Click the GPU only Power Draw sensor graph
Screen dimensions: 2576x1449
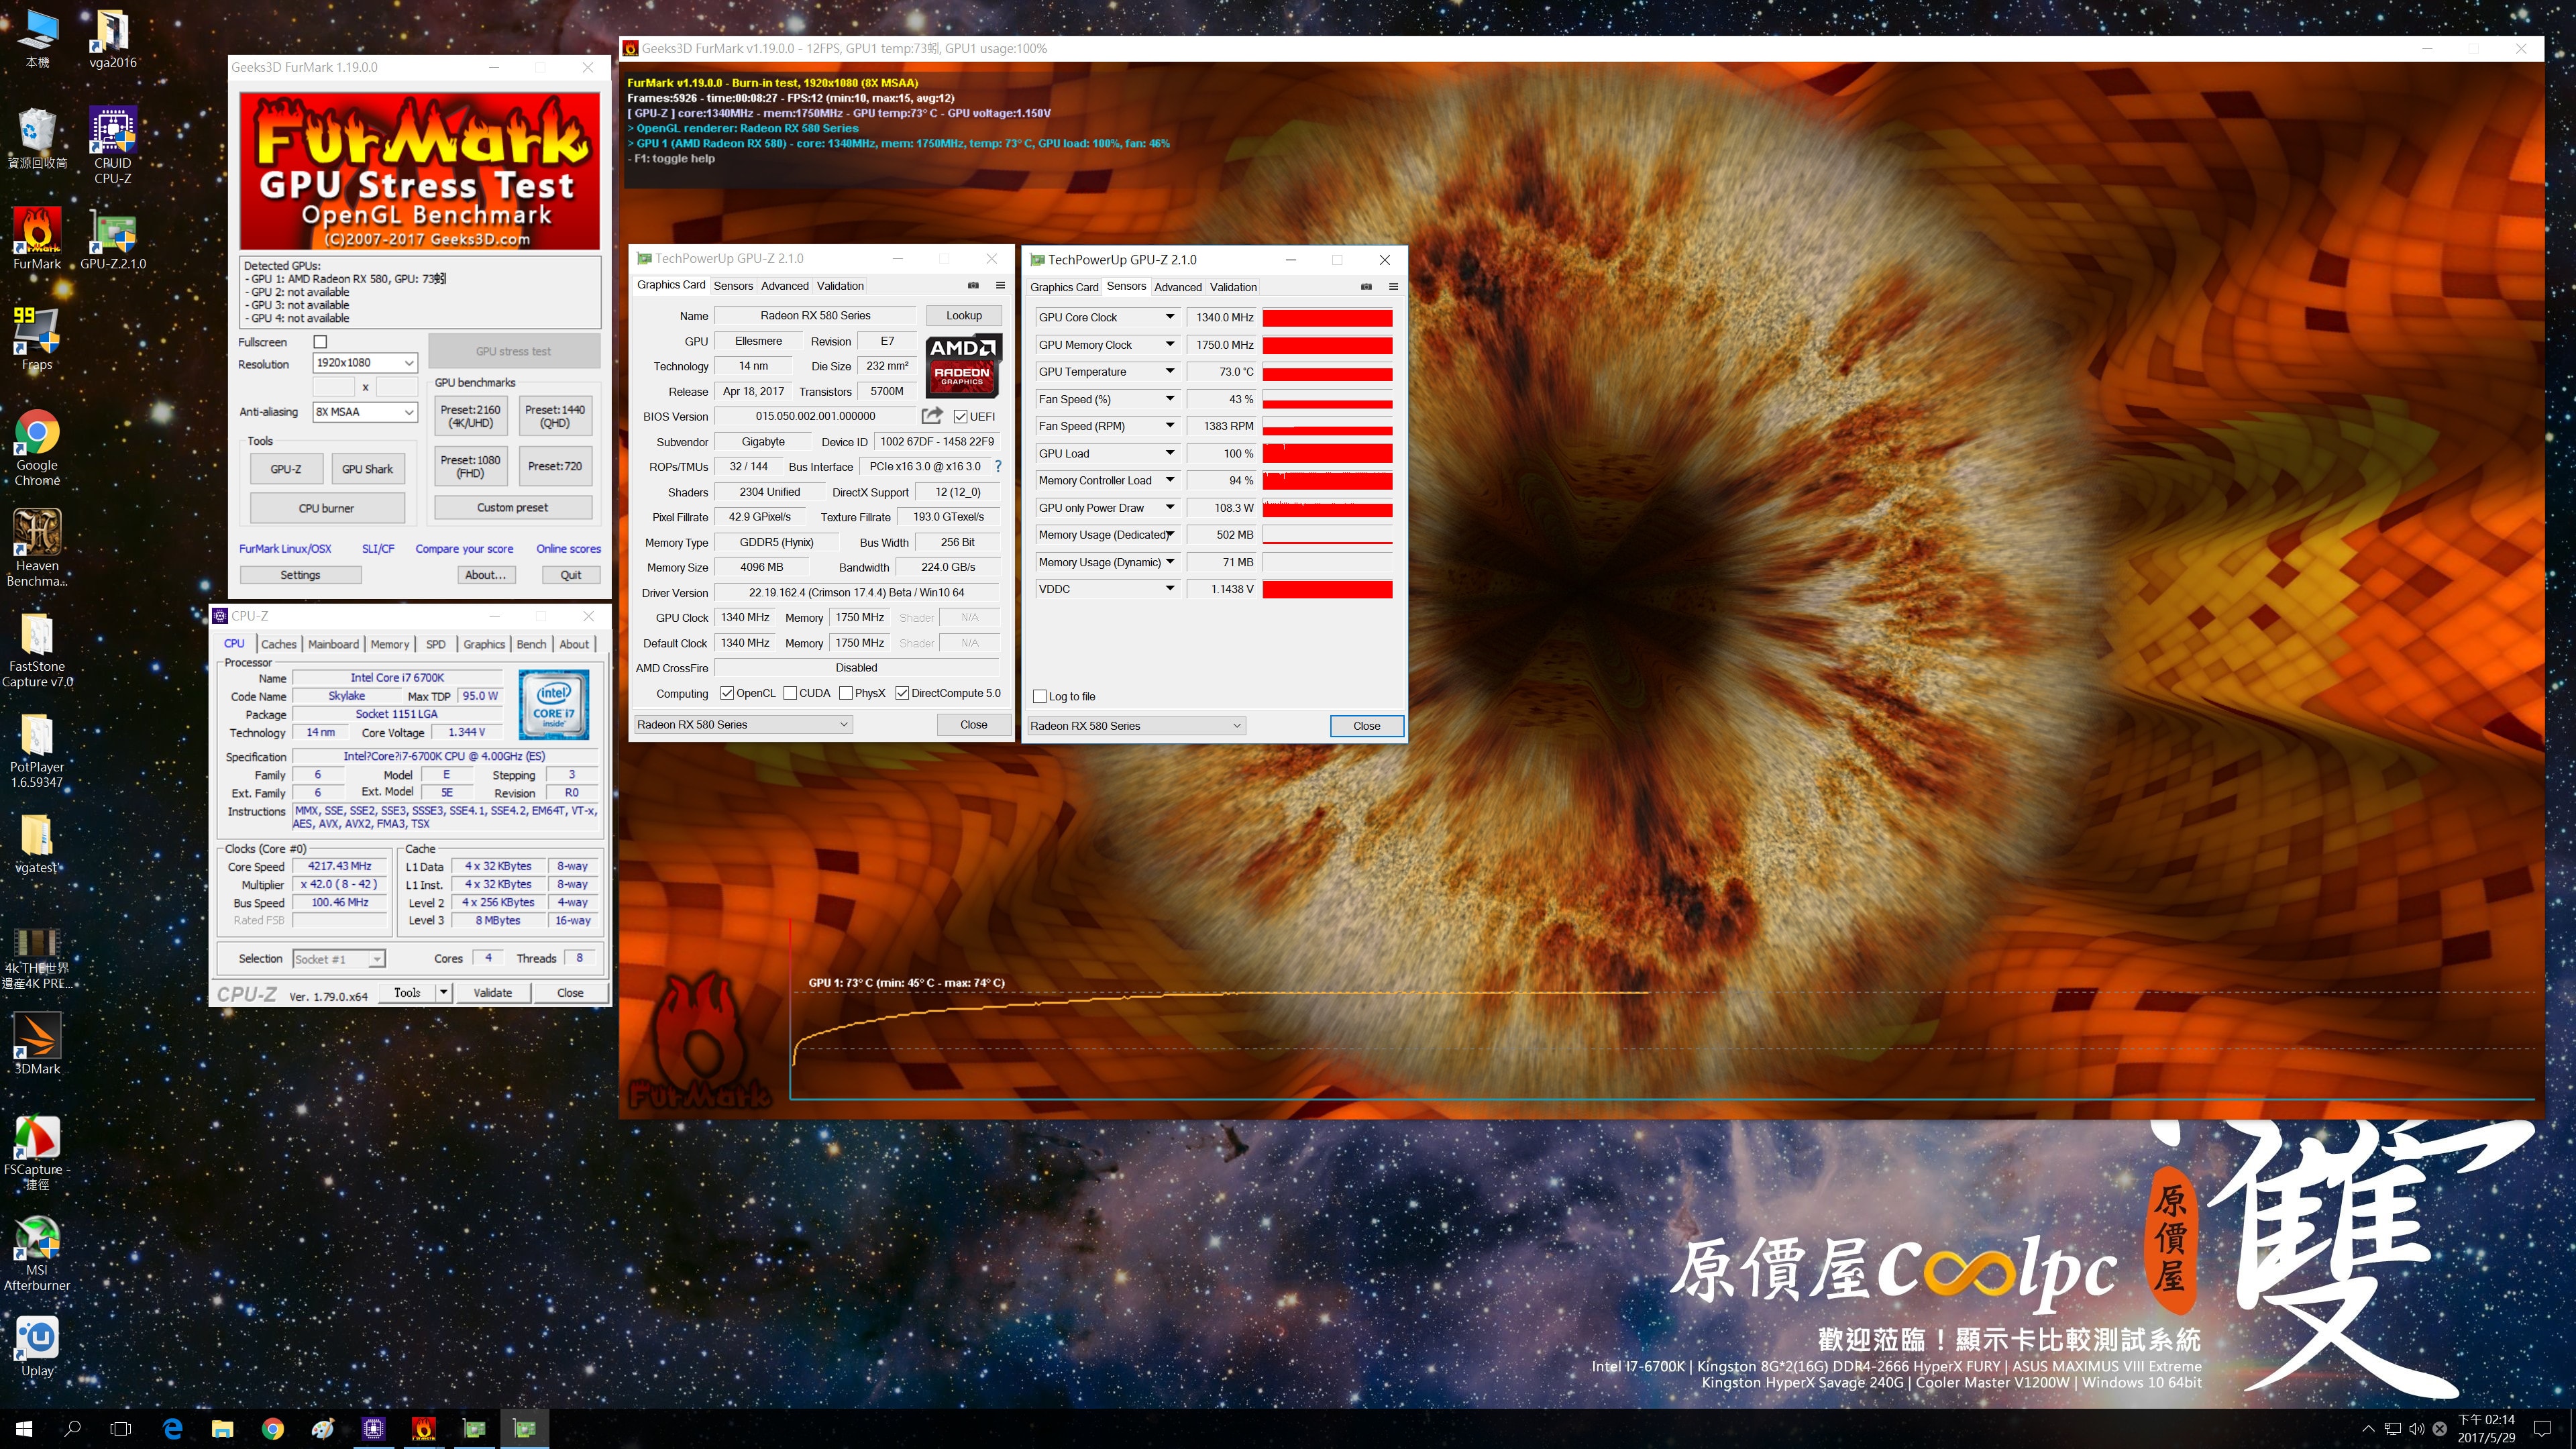(x=1327, y=508)
